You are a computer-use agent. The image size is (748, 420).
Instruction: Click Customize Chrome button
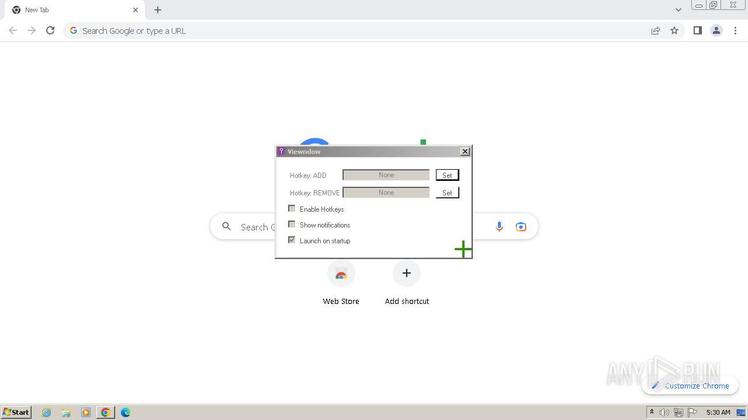690,386
